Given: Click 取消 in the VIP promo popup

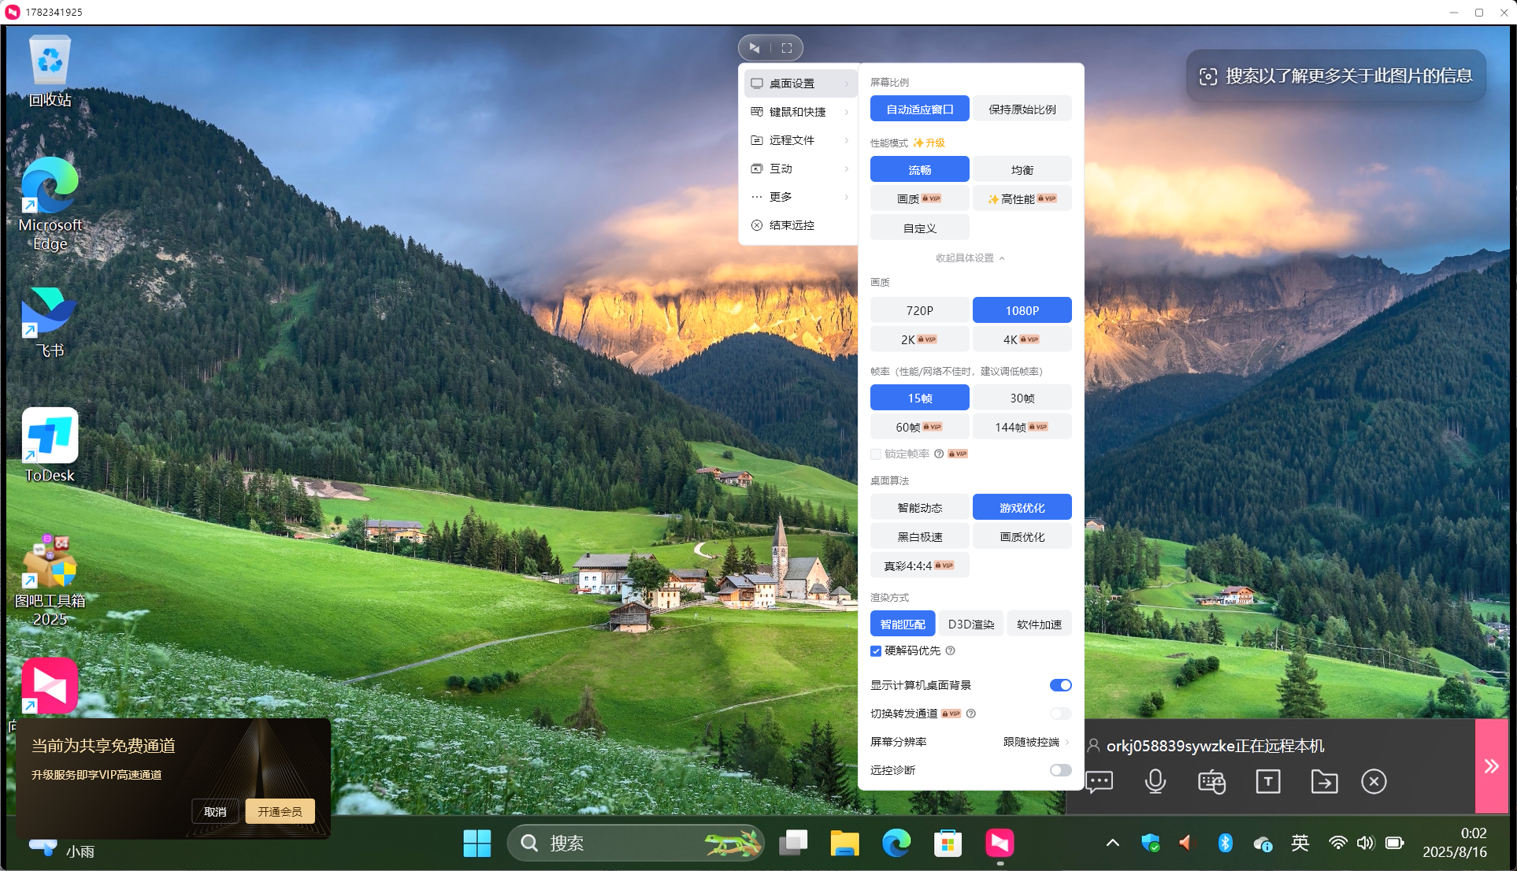Looking at the screenshot, I should 215,811.
